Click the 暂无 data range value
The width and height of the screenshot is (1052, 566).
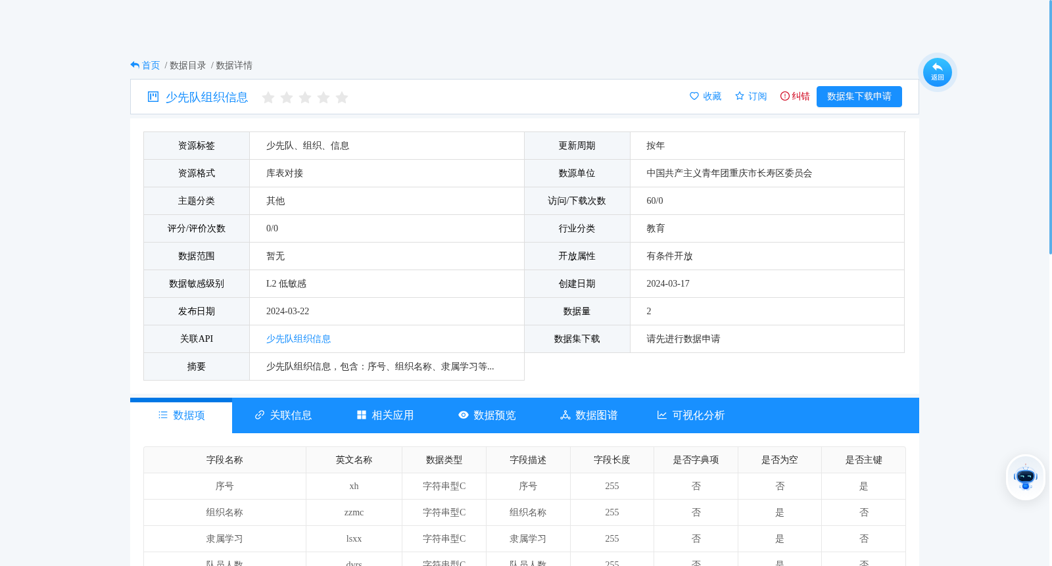point(275,256)
